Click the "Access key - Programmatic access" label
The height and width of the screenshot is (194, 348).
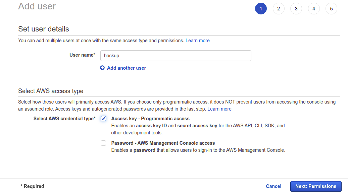[150, 119]
